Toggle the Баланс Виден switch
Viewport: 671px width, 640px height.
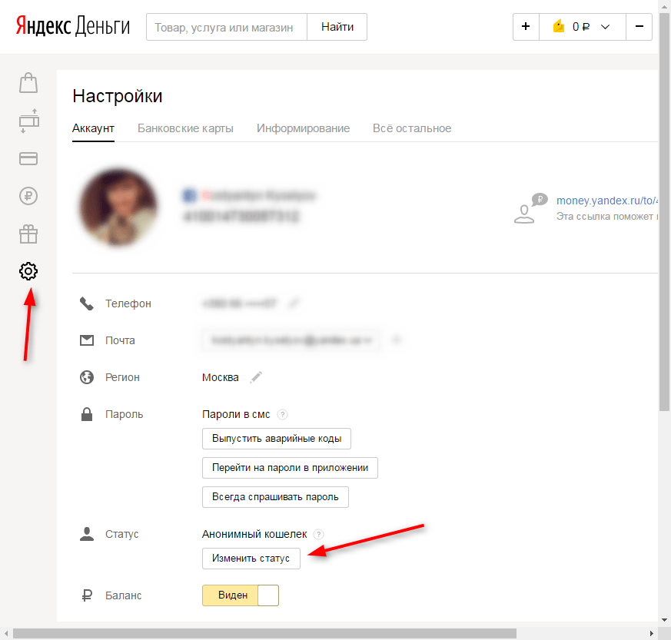[240, 595]
